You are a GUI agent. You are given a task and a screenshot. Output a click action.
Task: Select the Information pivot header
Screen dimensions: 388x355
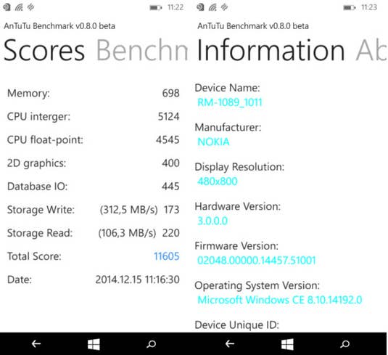[271, 50]
